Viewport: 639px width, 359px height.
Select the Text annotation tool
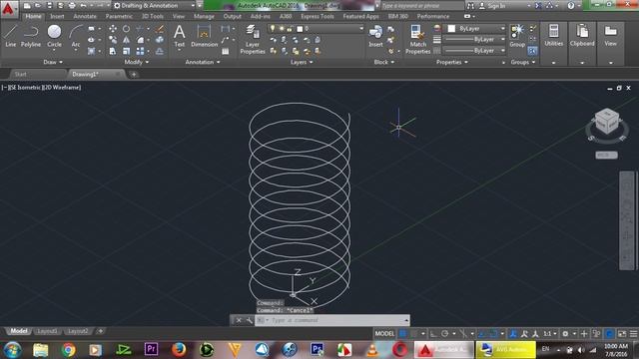click(x=180, y=36)
